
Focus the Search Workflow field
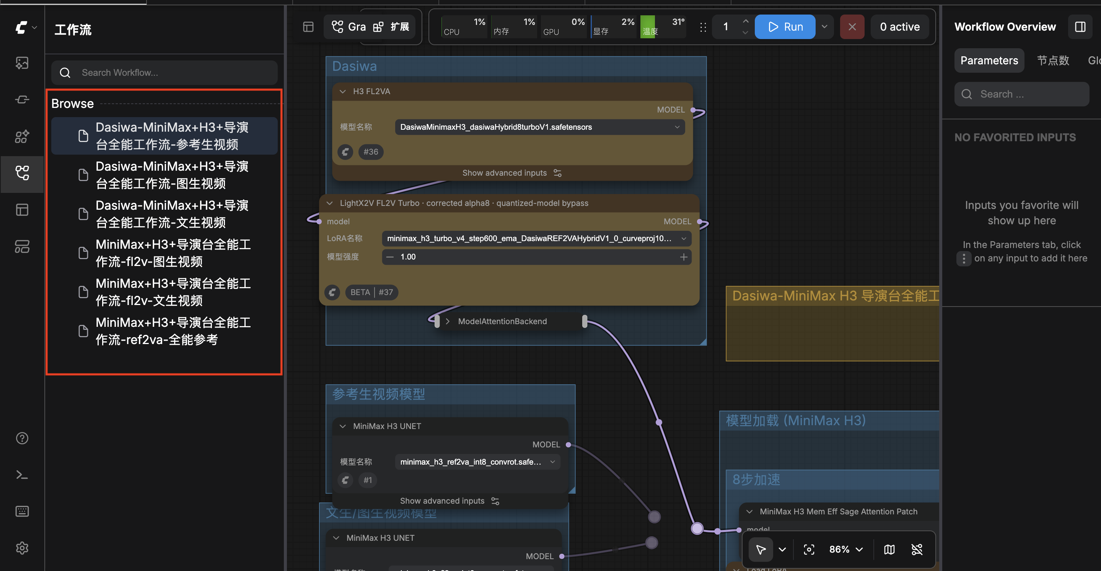[x=164, y=73]
